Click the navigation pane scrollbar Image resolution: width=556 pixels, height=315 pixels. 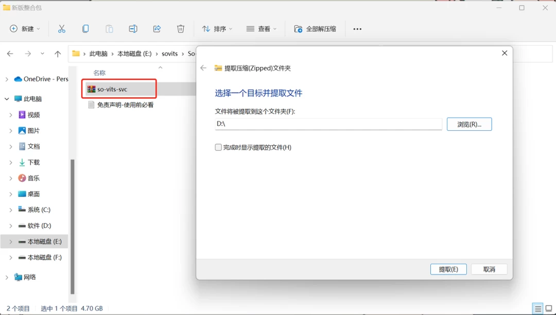[73, 227]
